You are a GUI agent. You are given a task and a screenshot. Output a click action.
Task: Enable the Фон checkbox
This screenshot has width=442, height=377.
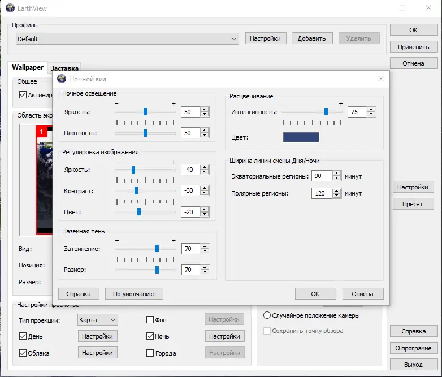point(150,320)
